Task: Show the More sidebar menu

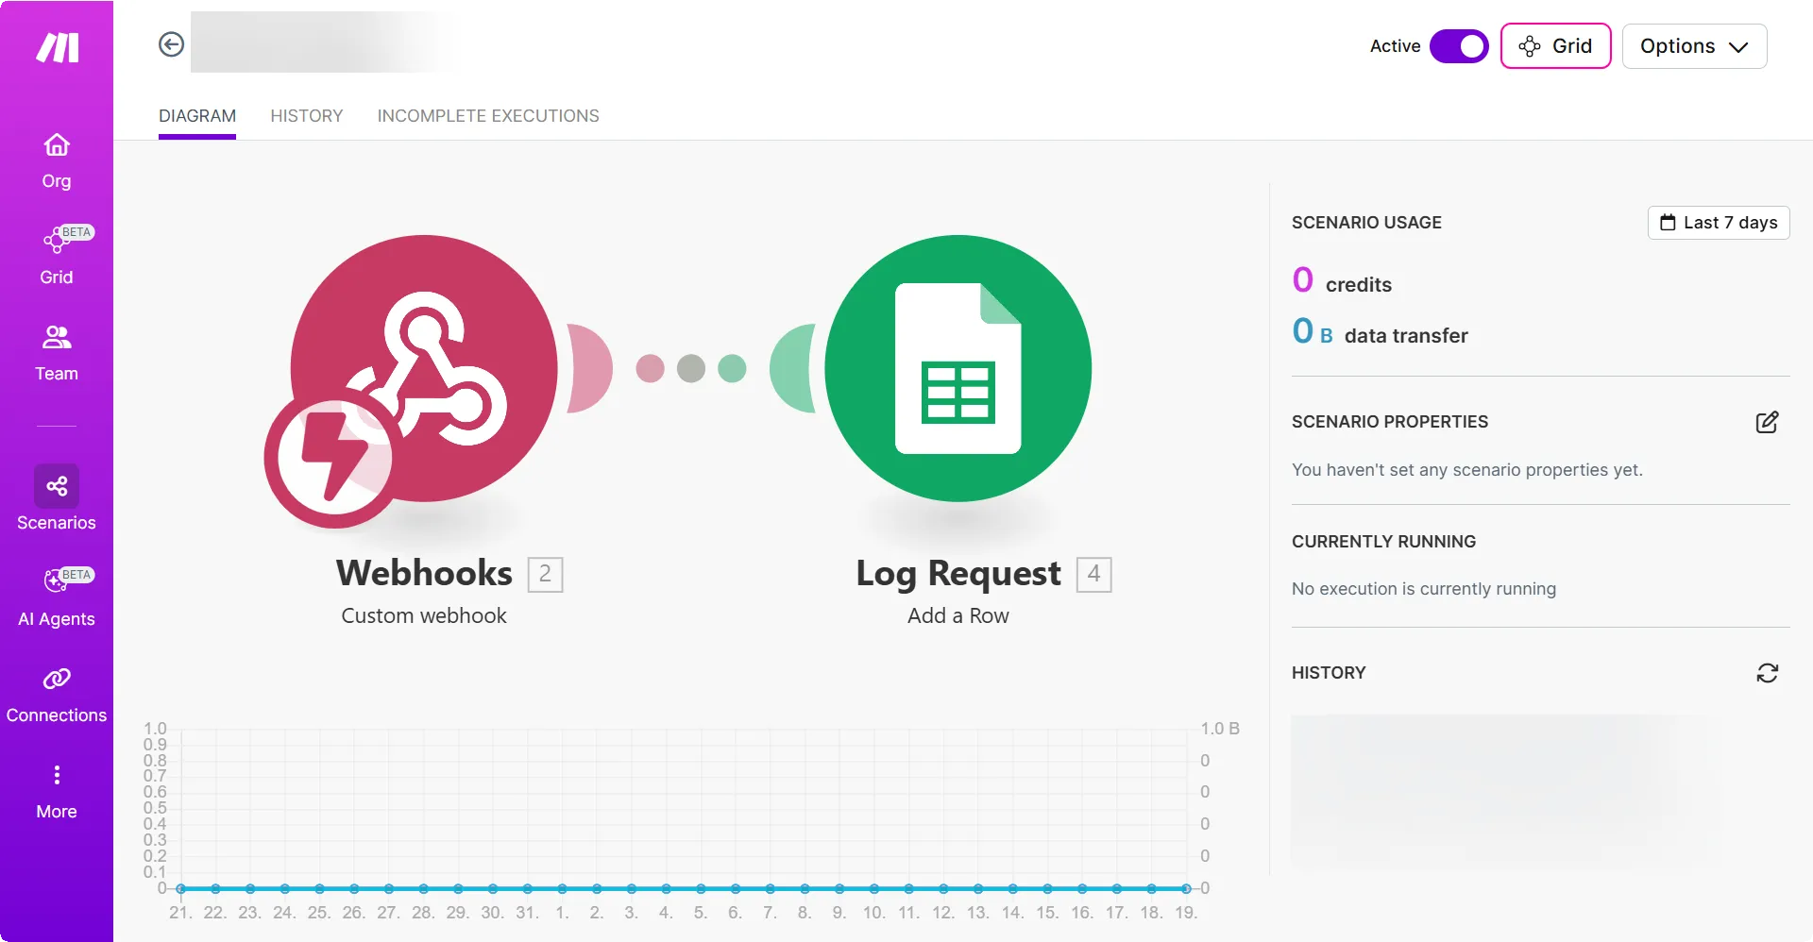Action: (57, 791)
